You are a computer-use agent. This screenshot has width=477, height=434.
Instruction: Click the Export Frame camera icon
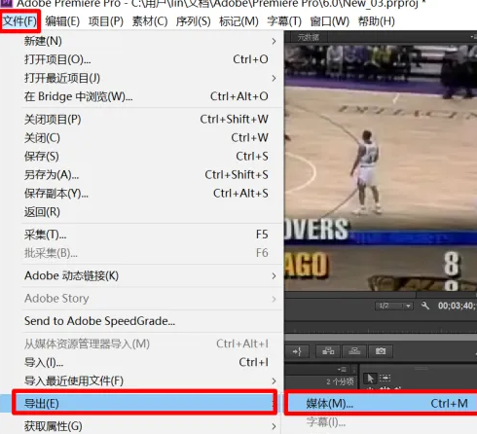[381, 351]
